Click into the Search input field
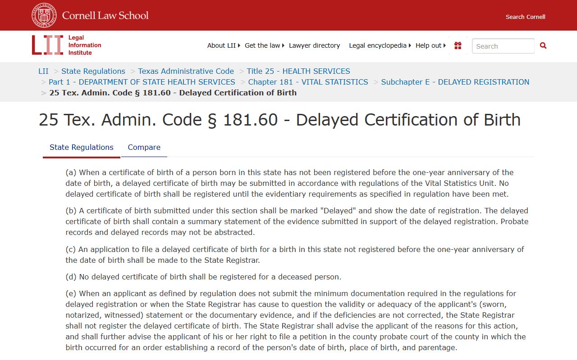The width and height of the screenshot is (577, 360). pyautogui.click(x=503, y=46)
